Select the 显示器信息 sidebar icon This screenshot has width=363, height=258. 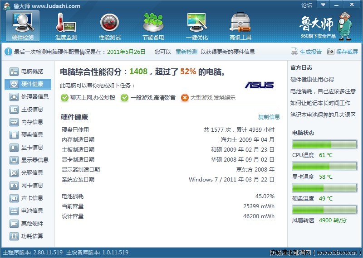(14, 160)
